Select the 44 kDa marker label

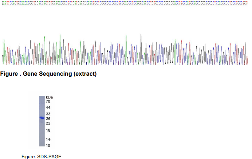pos(48,107)
